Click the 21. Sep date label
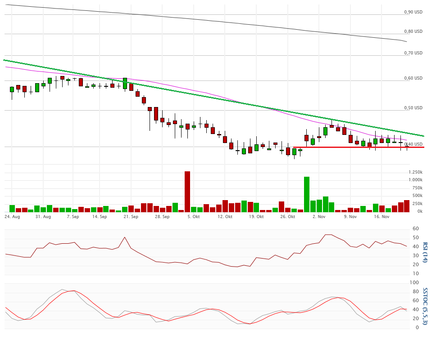 [131, 217]
